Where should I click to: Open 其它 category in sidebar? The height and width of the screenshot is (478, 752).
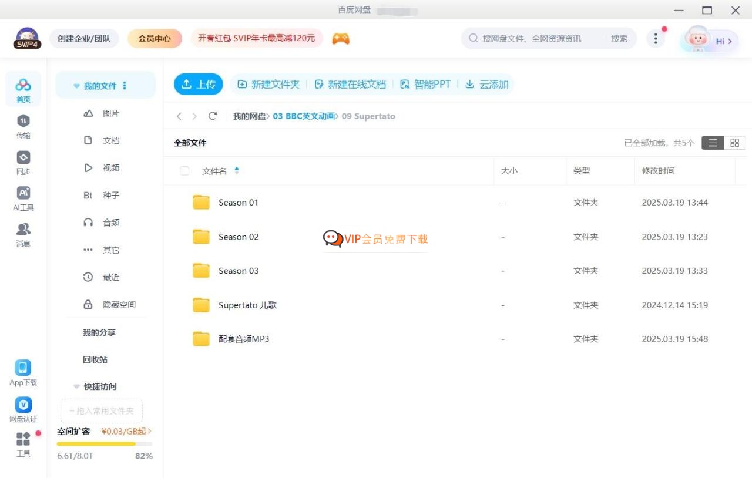101,250
